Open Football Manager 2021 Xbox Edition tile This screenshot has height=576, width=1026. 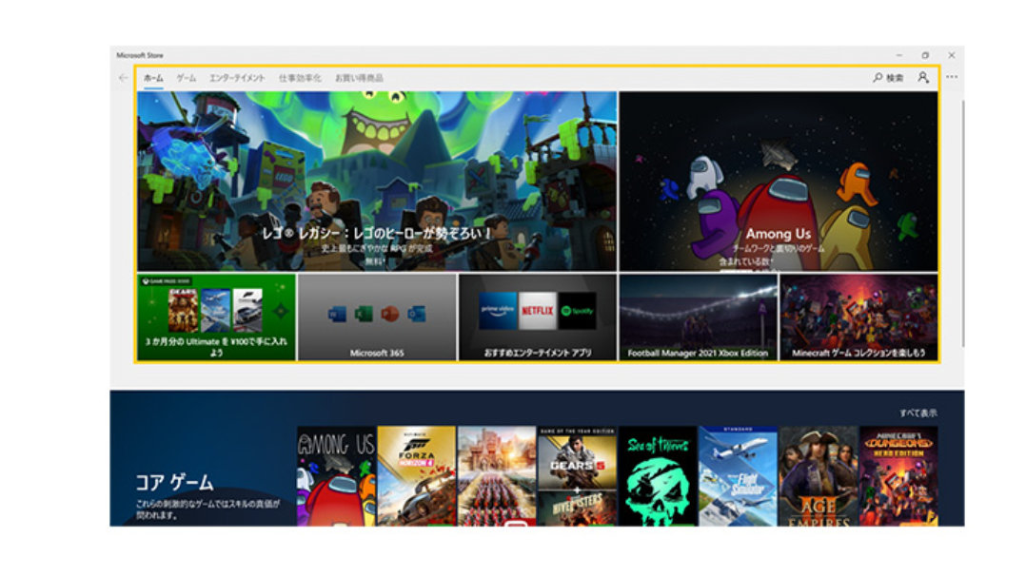(x=699, y=317)
